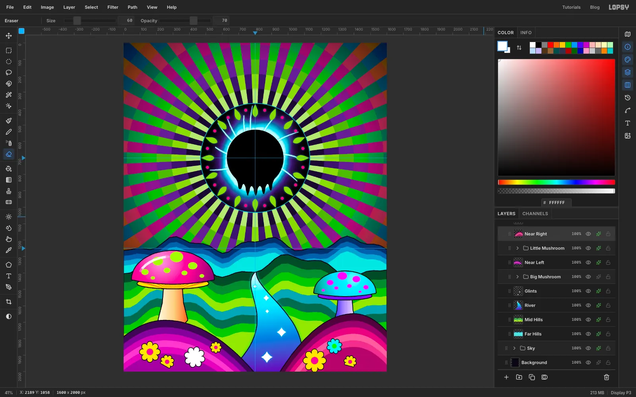Select the Clone Stamp tool
This screenshot has width=636, height=397.
(x=8, y=191)
